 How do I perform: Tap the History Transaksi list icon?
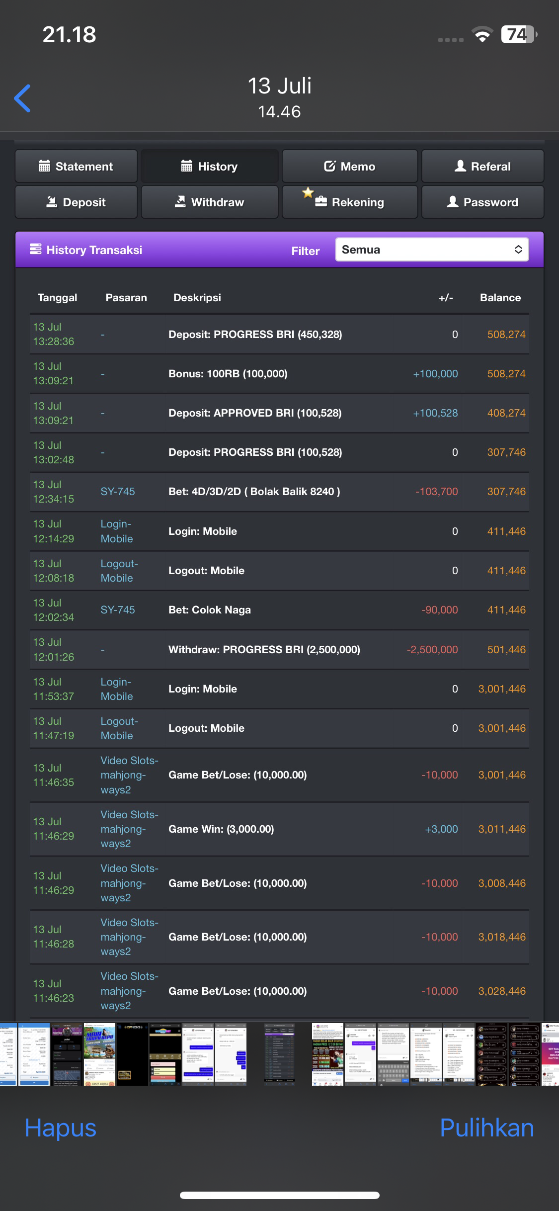point(35,250)
